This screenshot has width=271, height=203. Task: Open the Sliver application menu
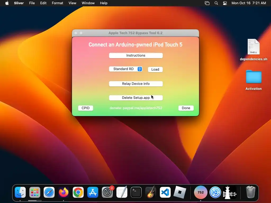coord(19,3)
